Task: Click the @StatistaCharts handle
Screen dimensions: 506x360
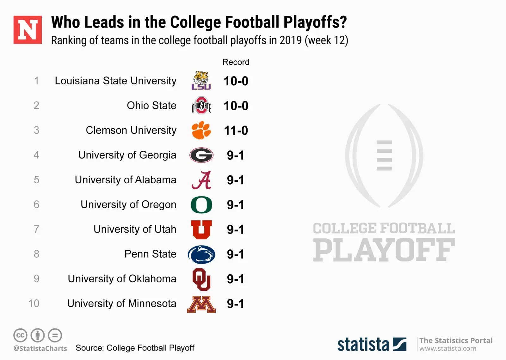Action: click(x=40, y=349)
